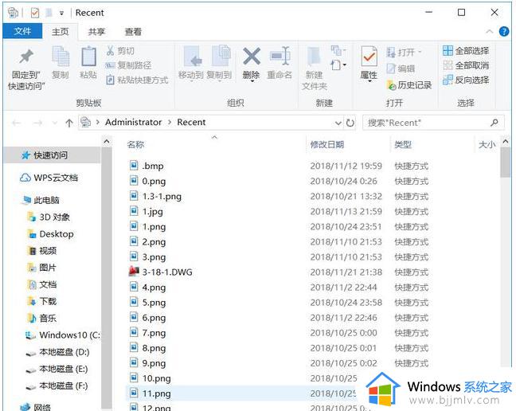
Task: Expand the address bar history dropdown
Action: [338, 123]
